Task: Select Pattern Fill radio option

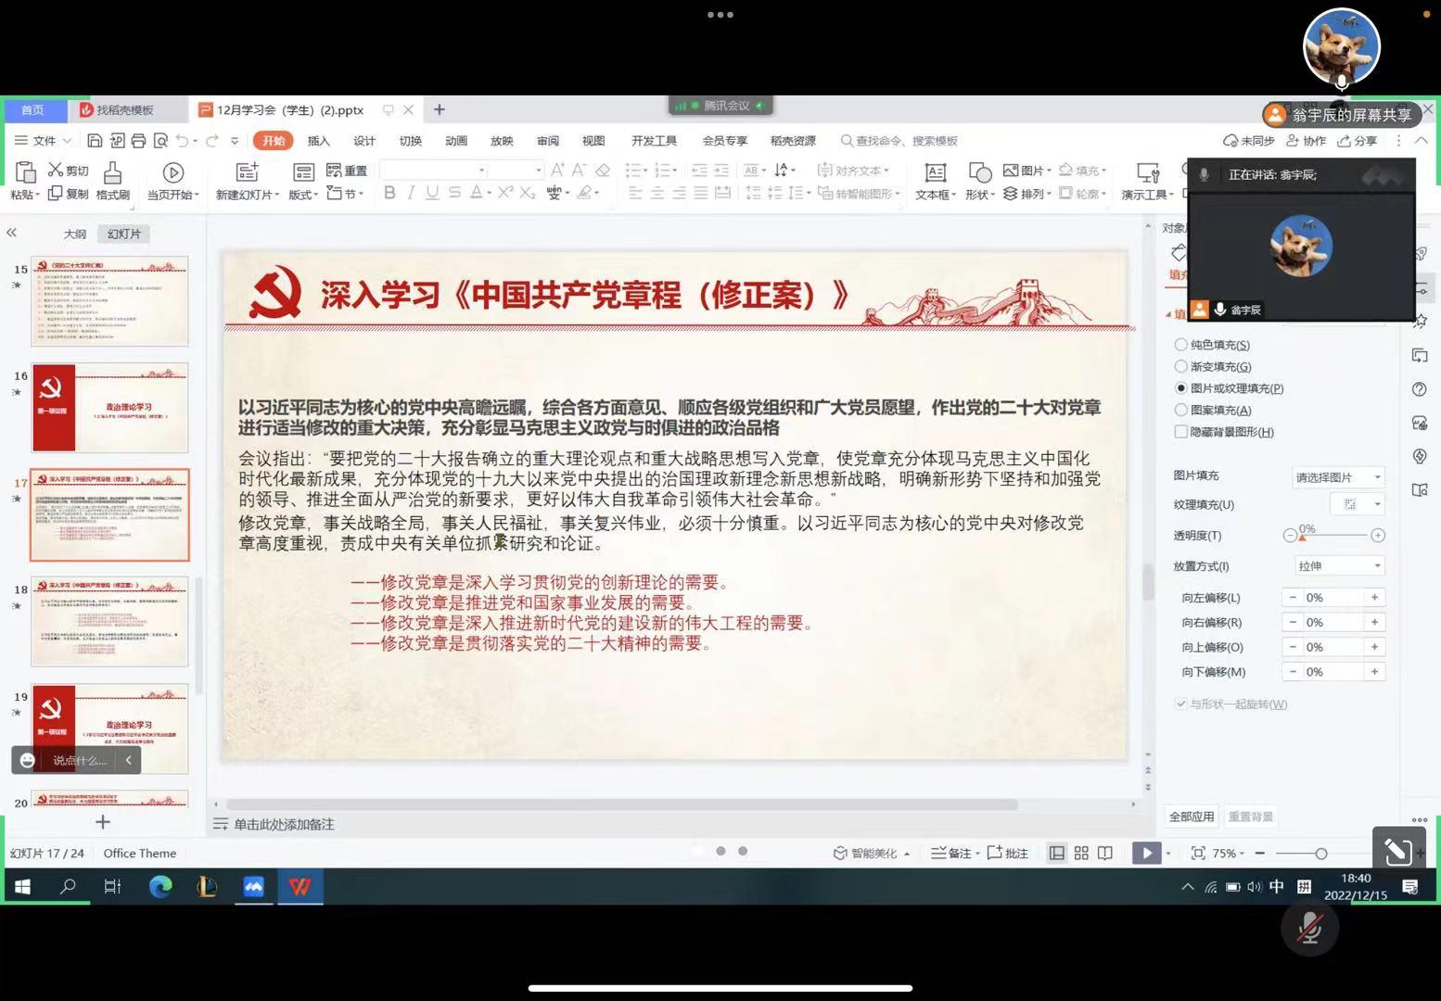Action: click(1180, 410)
